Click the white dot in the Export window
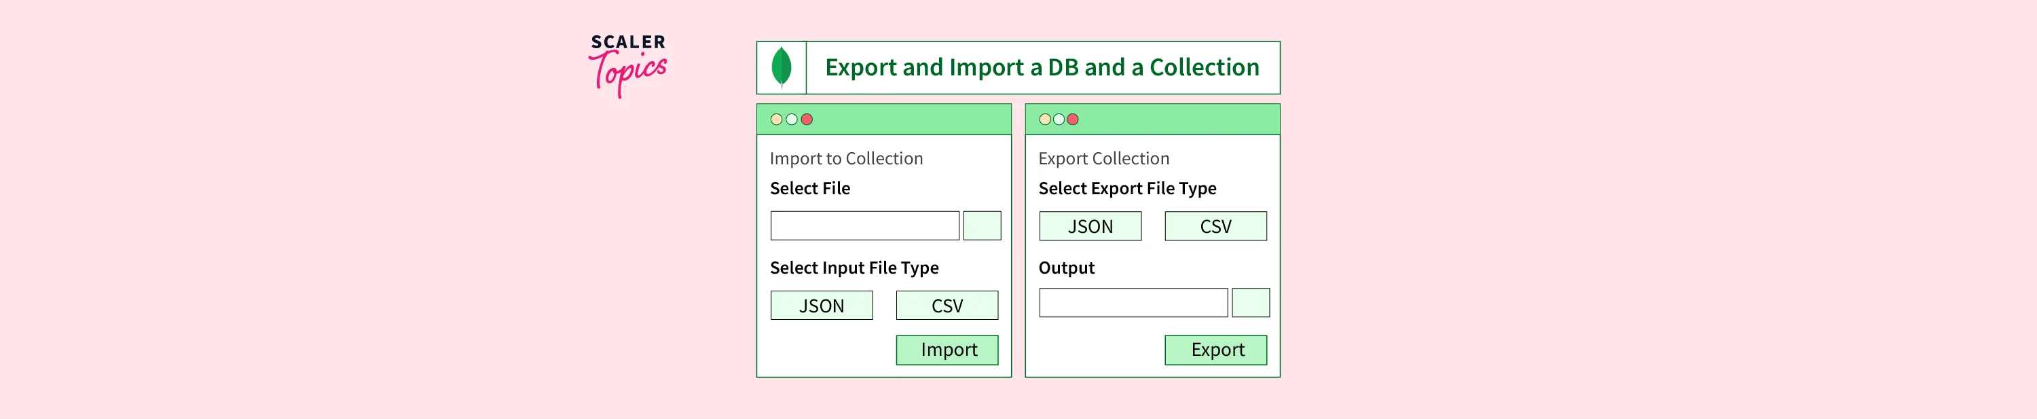The image size is (2037, 419). [1059, 120]
